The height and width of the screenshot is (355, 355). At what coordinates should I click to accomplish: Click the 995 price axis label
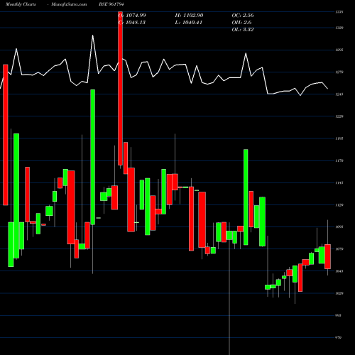tap(339, 315)
